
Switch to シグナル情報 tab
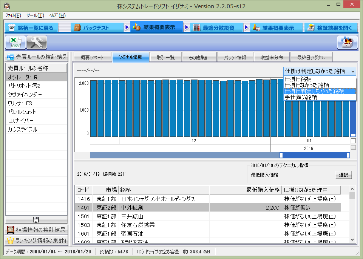tap(131, 57)
